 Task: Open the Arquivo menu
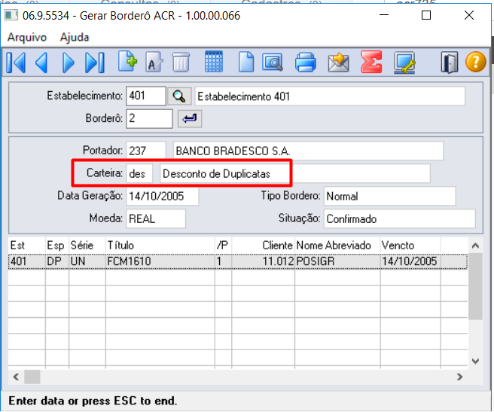[x=27, y=37]
